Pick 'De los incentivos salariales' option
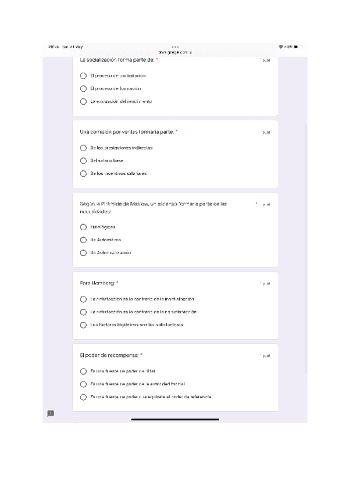 tap(84, 173)
